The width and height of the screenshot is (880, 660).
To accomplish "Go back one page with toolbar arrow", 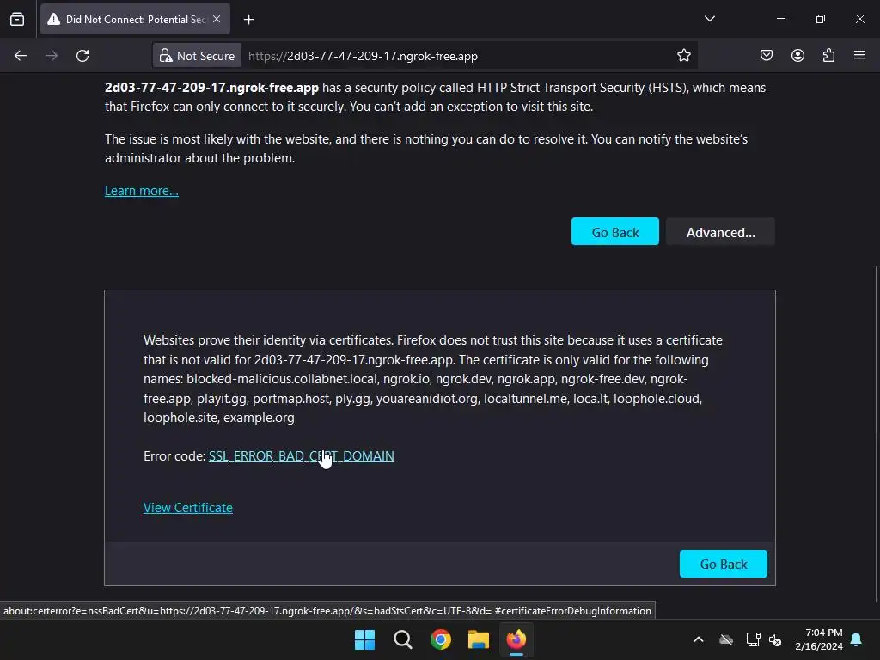I will [21, 56].
